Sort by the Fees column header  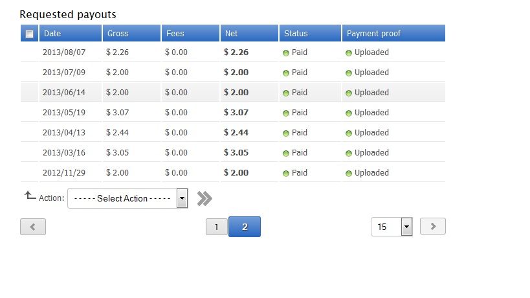tap(190, 33)
